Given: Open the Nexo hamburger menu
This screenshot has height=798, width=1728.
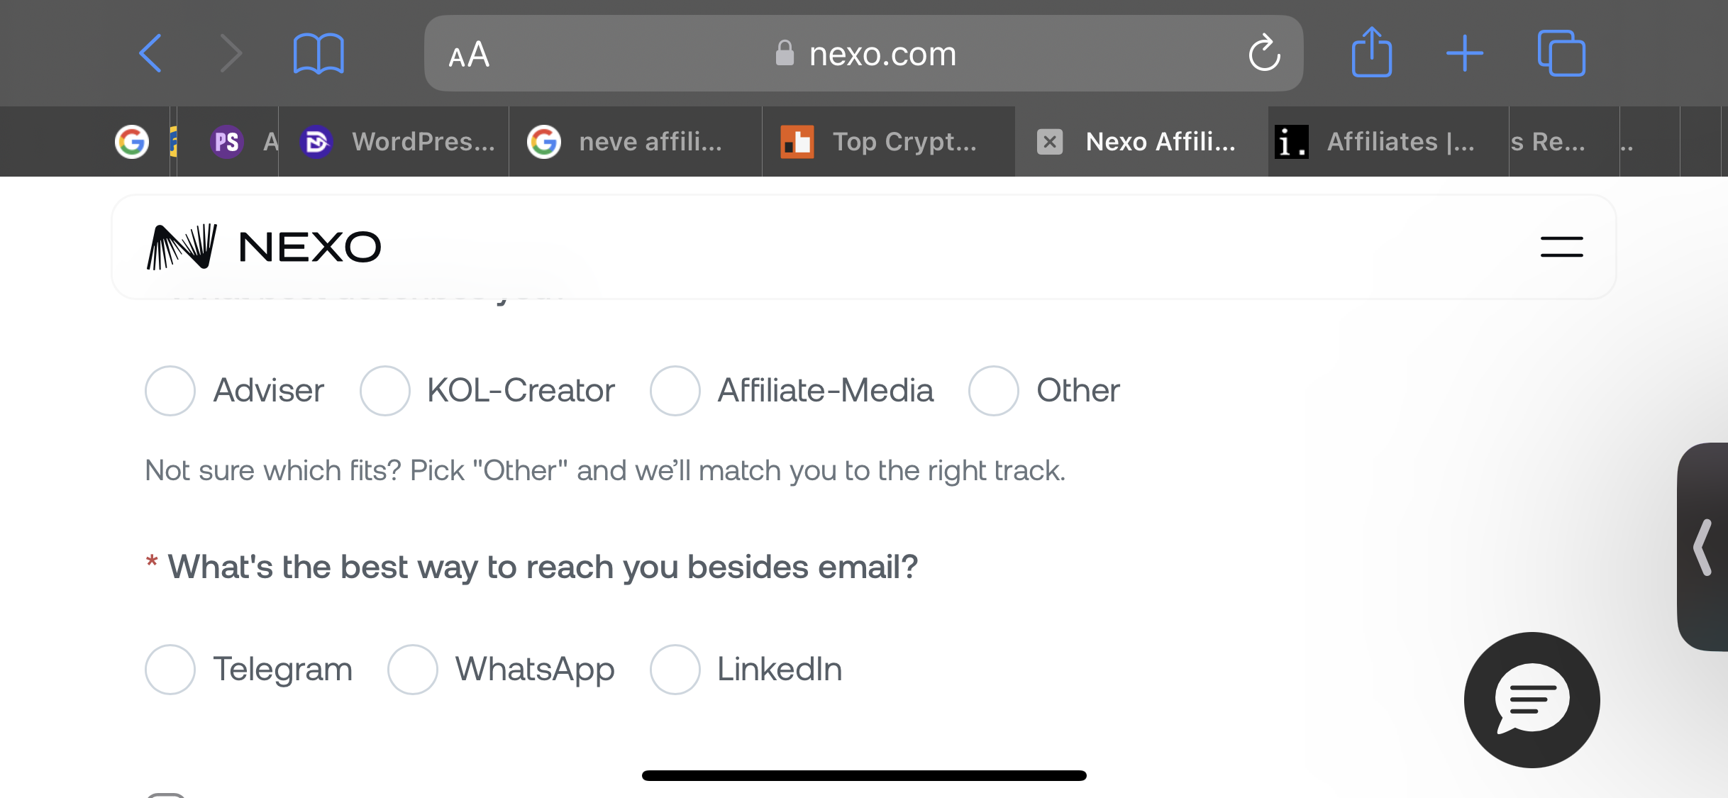Looking at the screenshot, I should (x=1561, y=247).
